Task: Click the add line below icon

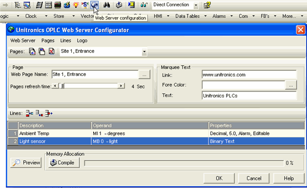Action: tap(39, 113)
